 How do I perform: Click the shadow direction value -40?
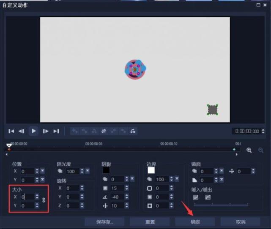point(118,197)
